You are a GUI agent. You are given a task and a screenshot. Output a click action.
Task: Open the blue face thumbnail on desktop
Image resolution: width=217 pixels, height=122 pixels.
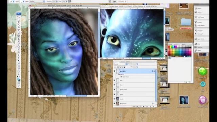(x=183, y=100)
